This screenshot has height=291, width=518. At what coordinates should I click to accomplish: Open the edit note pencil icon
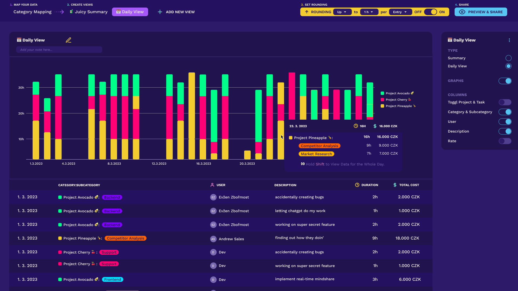pyautogui.click(x=69, y=40)
